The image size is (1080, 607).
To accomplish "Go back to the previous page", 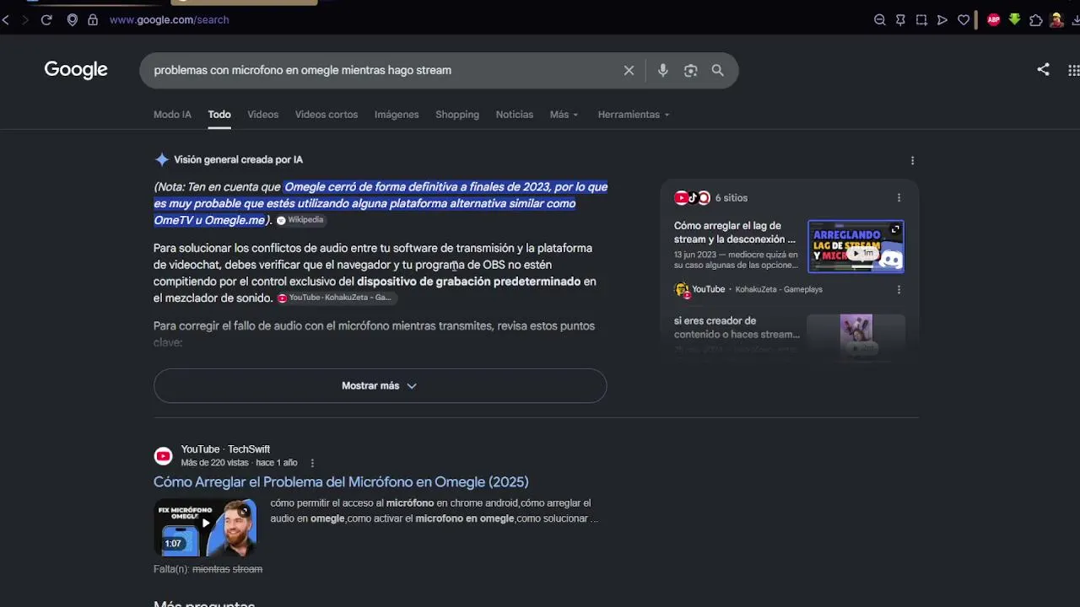I will pyautogui.click(x=6, y=19).
